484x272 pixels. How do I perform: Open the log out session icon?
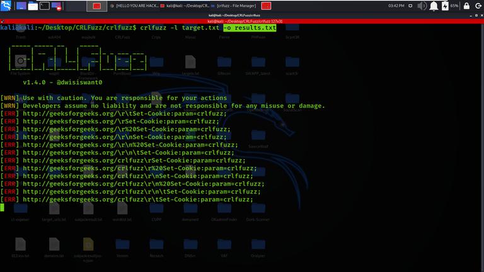click(x=478, y=6)
